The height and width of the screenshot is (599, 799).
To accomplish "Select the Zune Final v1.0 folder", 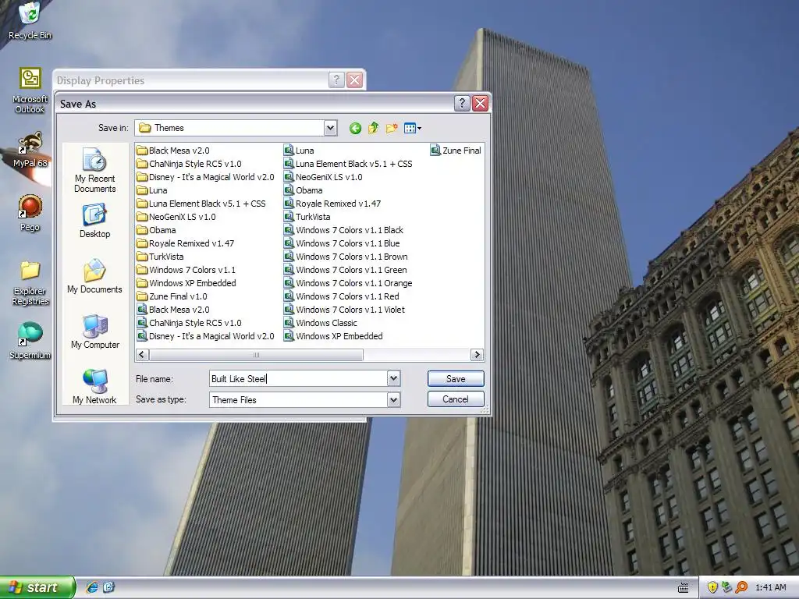I will [x=172, y=296].
